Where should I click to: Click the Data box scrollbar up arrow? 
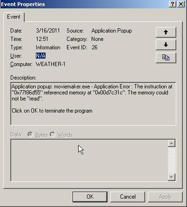[172, 143]
